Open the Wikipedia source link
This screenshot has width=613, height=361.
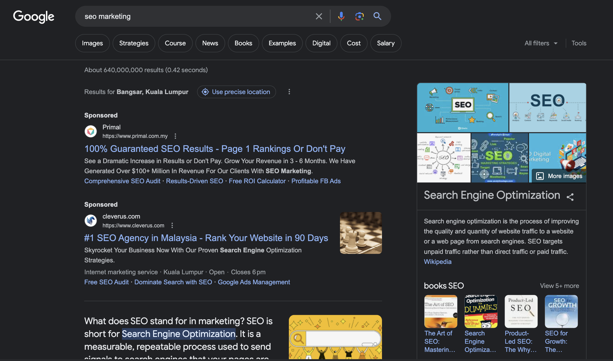point(437,262)
